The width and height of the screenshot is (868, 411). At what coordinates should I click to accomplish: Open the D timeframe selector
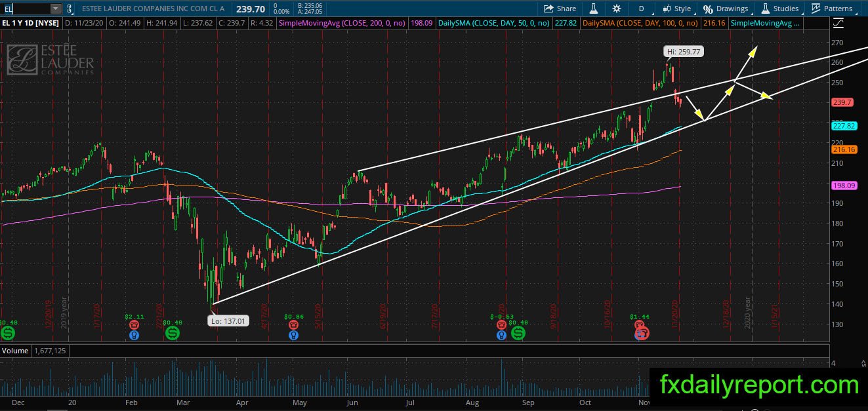click(641, 9)
